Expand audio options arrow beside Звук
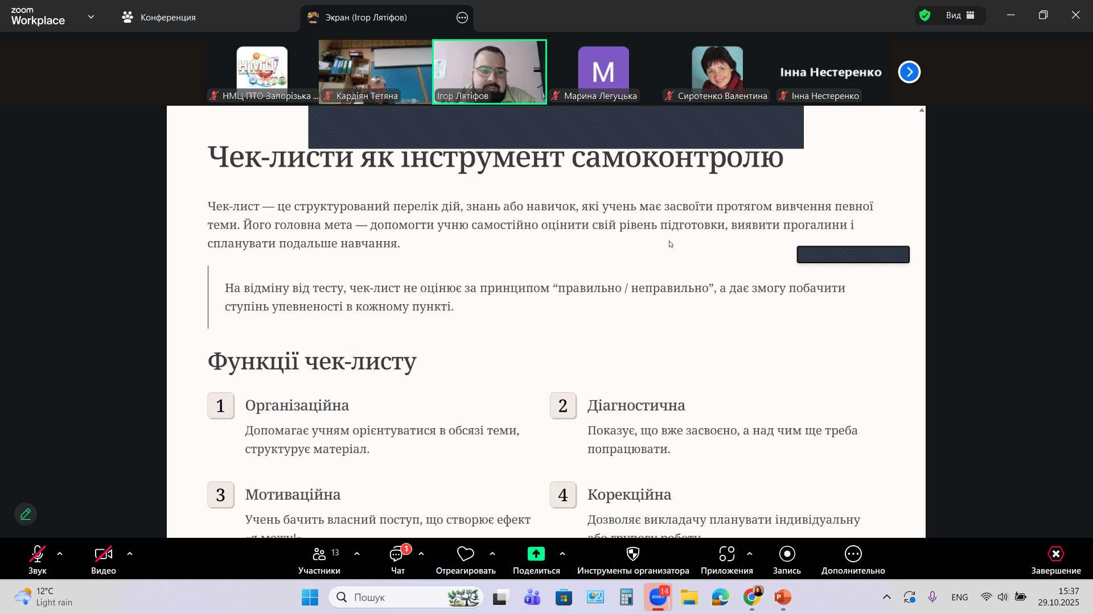This screenshot has width=1093, height=614. pyautogui.click(x=60, y=554)
